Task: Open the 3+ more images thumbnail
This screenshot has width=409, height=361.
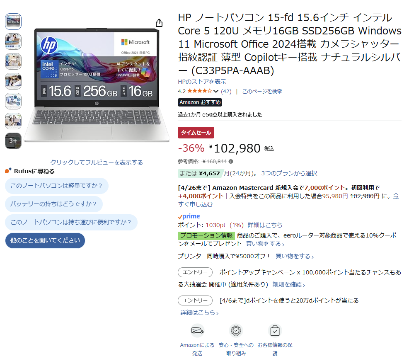Action: click(x=13, y=141)
